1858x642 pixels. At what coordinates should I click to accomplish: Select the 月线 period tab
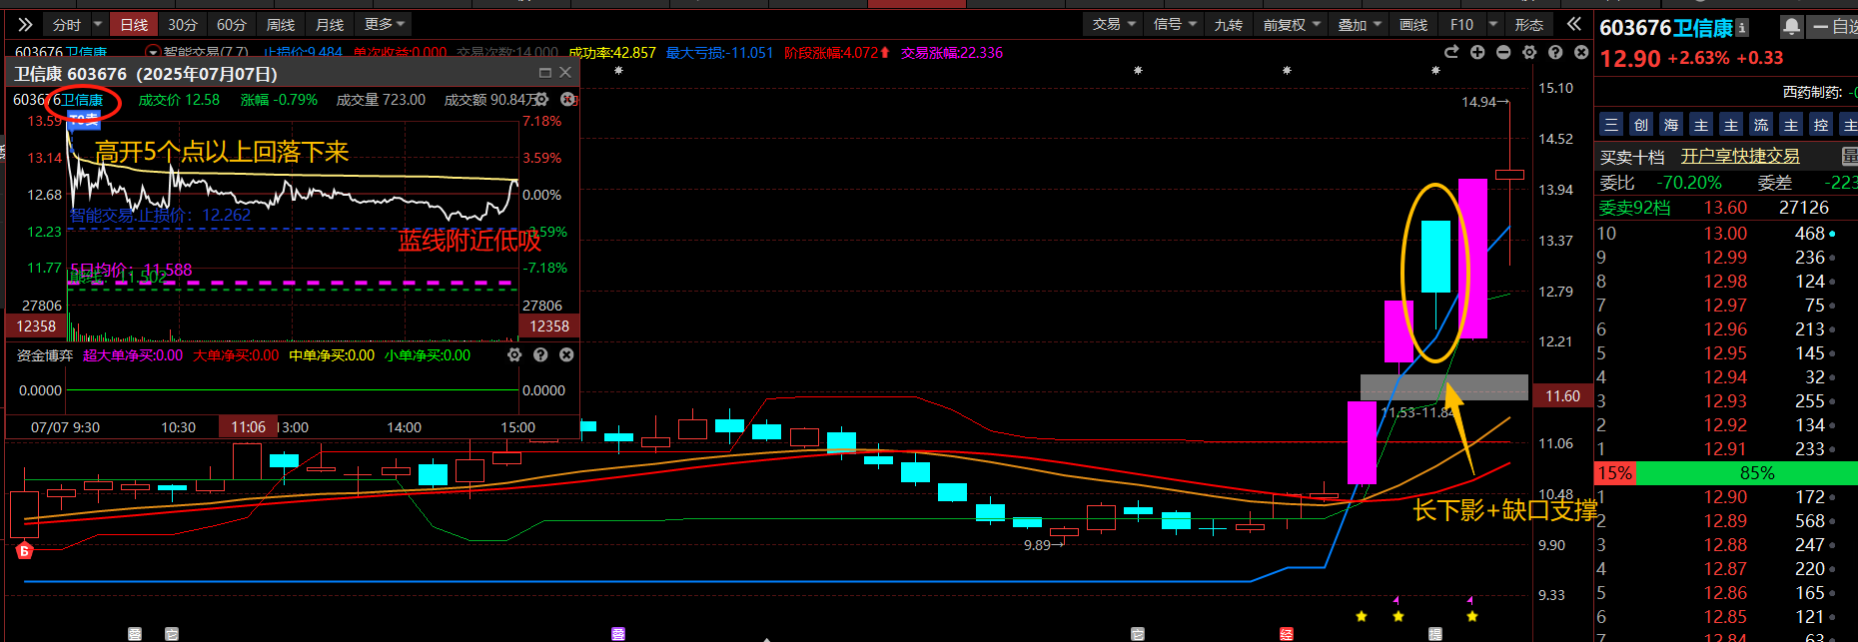(x=330, y=24)
